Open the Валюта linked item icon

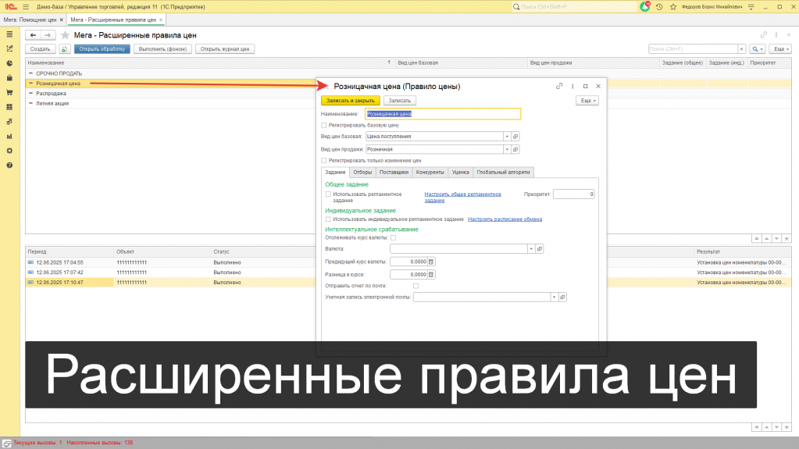pos(540,249)
